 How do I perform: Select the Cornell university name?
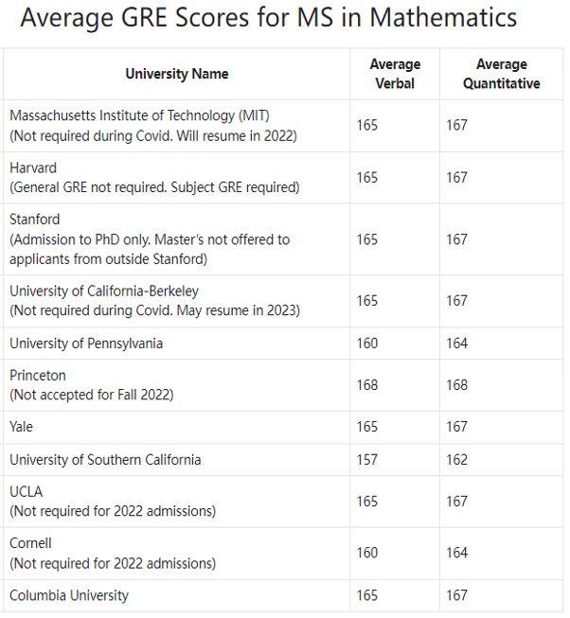[x=30, y=543]
